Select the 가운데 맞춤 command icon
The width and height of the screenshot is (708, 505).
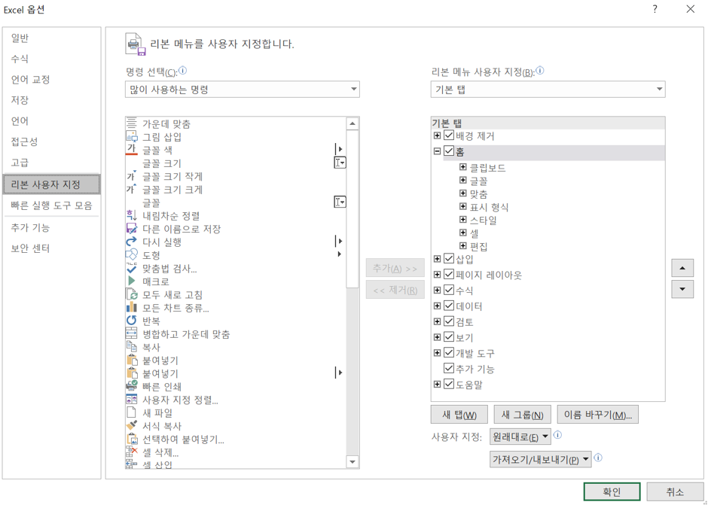[131, 123]
